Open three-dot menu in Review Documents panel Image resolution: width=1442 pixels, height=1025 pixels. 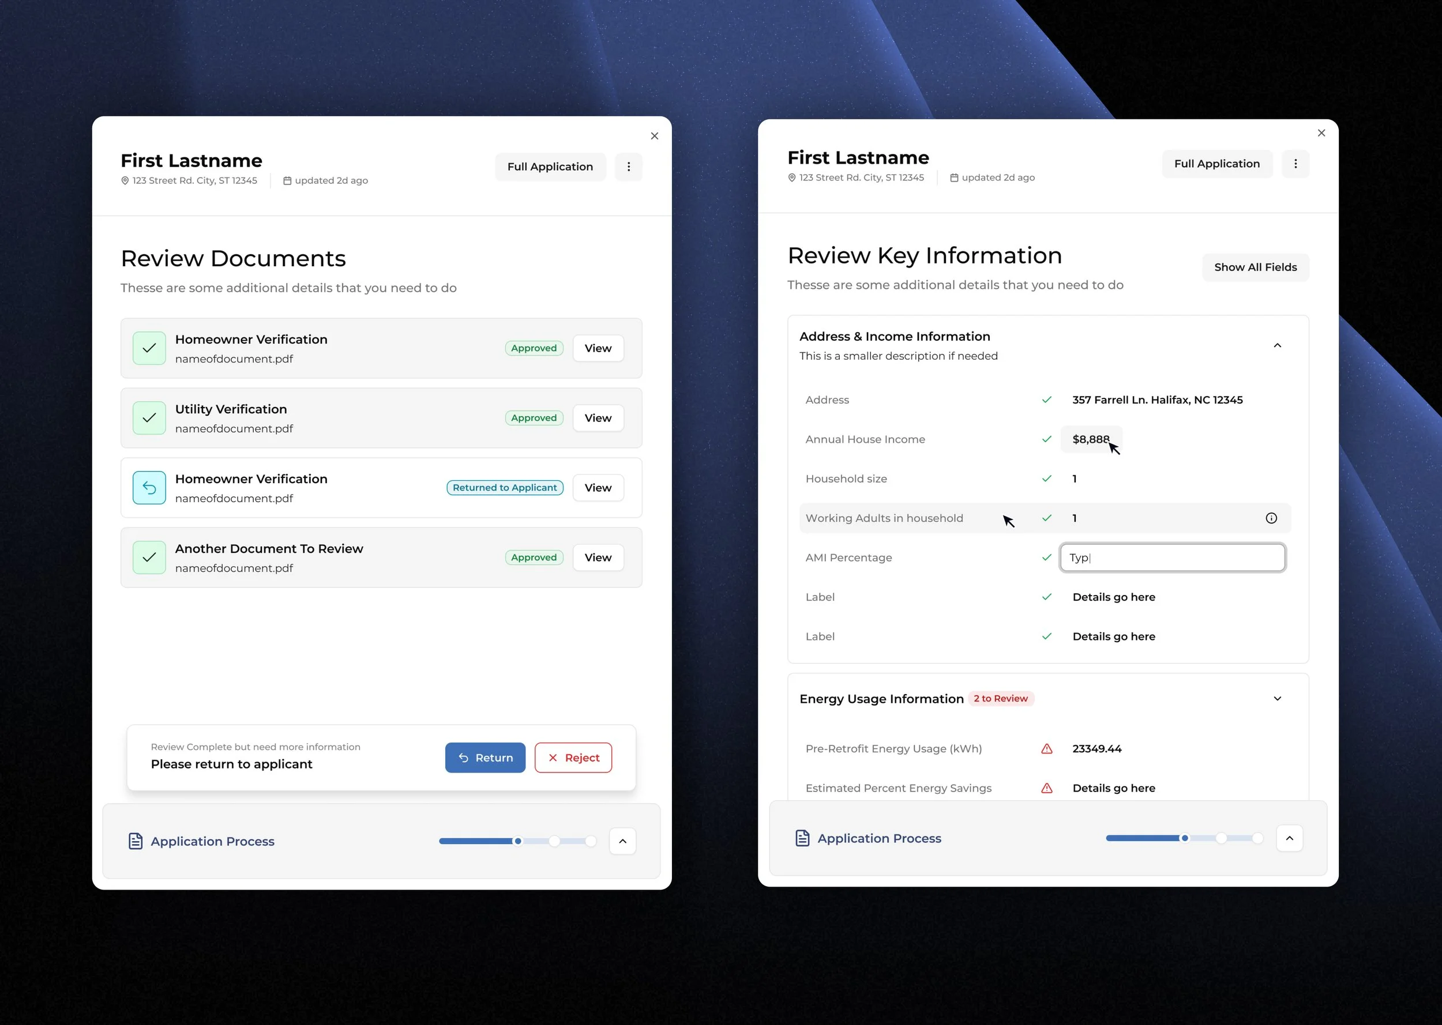(628, 167)
